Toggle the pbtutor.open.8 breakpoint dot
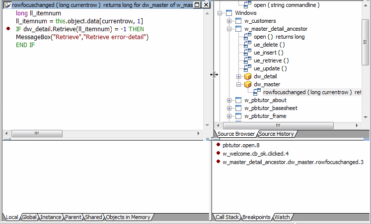This screenshot has width=371, height=224. click(x=218, y=145)
